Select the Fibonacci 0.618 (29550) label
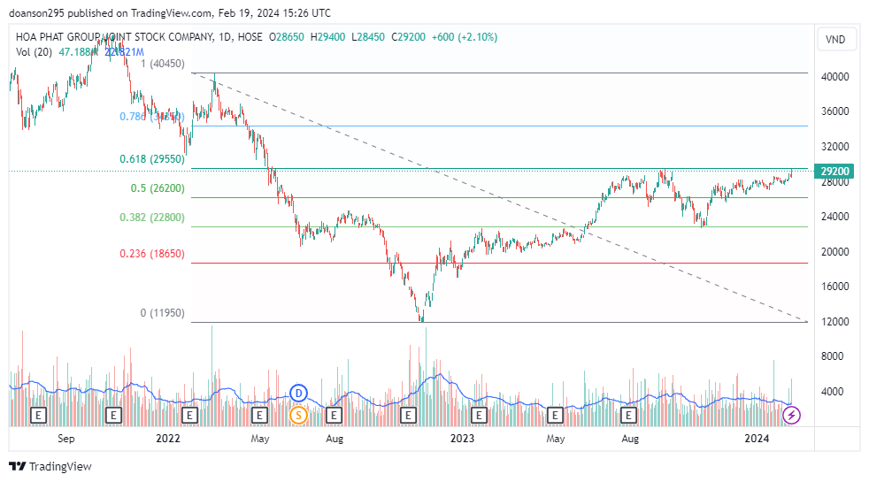The width and height of the screenshot is (869, 482). pos(152,159)
